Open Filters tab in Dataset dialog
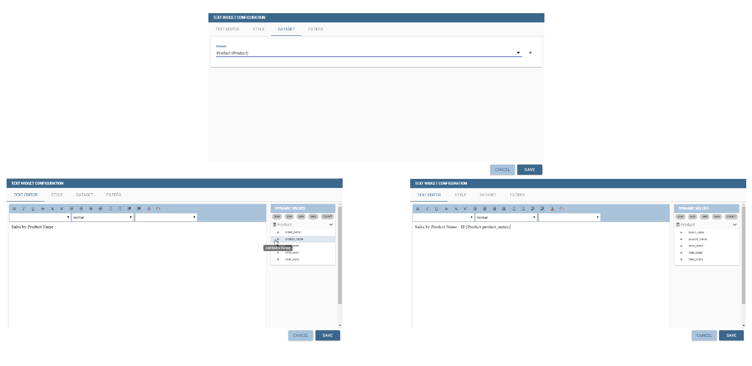 (315, 29)
